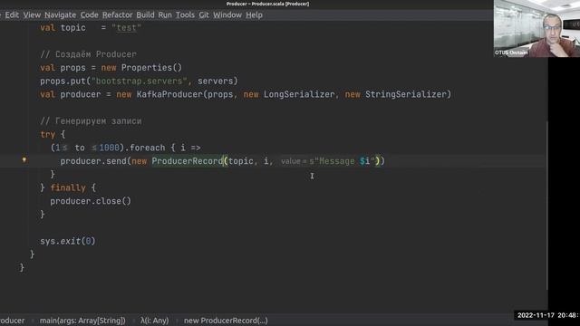Click the sys.exit(0) line
Screen dimensions: 580x326
pos(68,241)
